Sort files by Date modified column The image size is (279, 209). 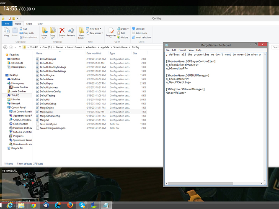(94, 54)
